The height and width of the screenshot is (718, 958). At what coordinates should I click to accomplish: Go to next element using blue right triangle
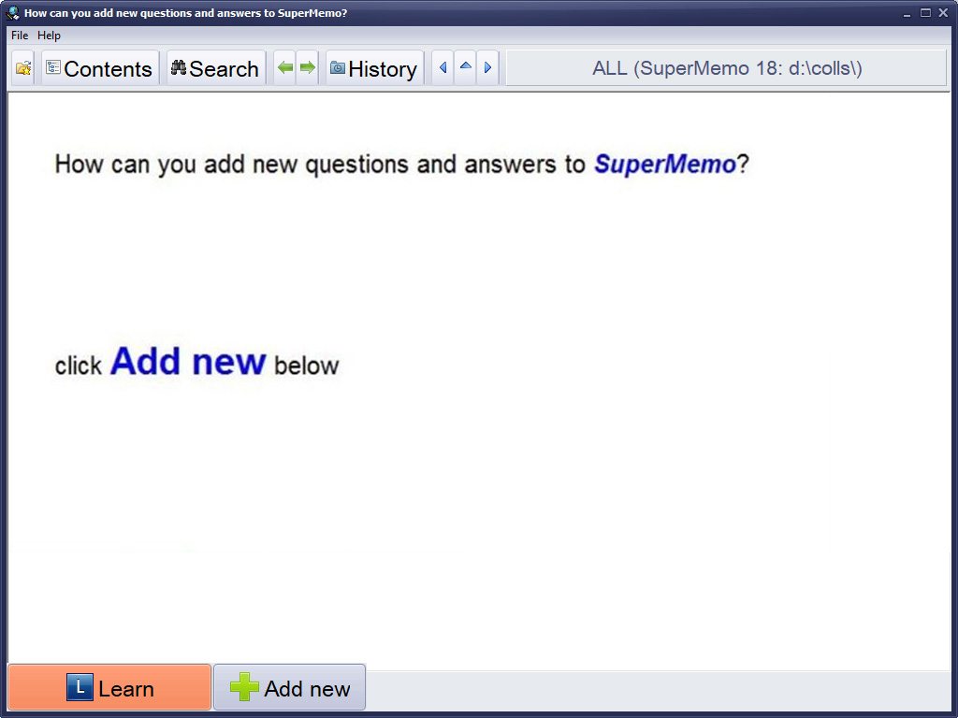pyautogui.click(x=487, y=68)
